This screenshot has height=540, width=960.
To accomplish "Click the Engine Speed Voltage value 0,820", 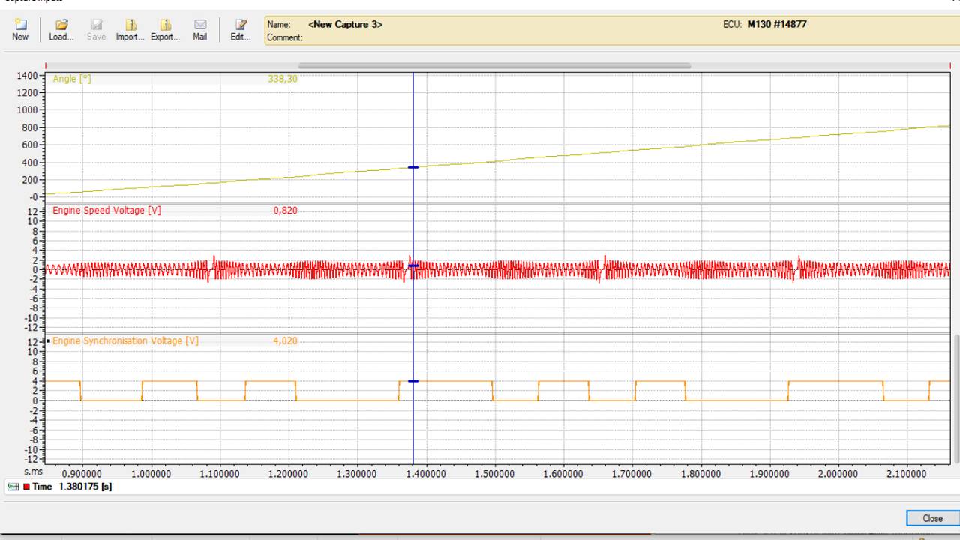I will coord(286,211).
